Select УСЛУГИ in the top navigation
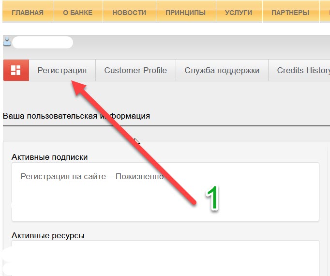Viewport: 330px width, 276px height. point(239,13)
